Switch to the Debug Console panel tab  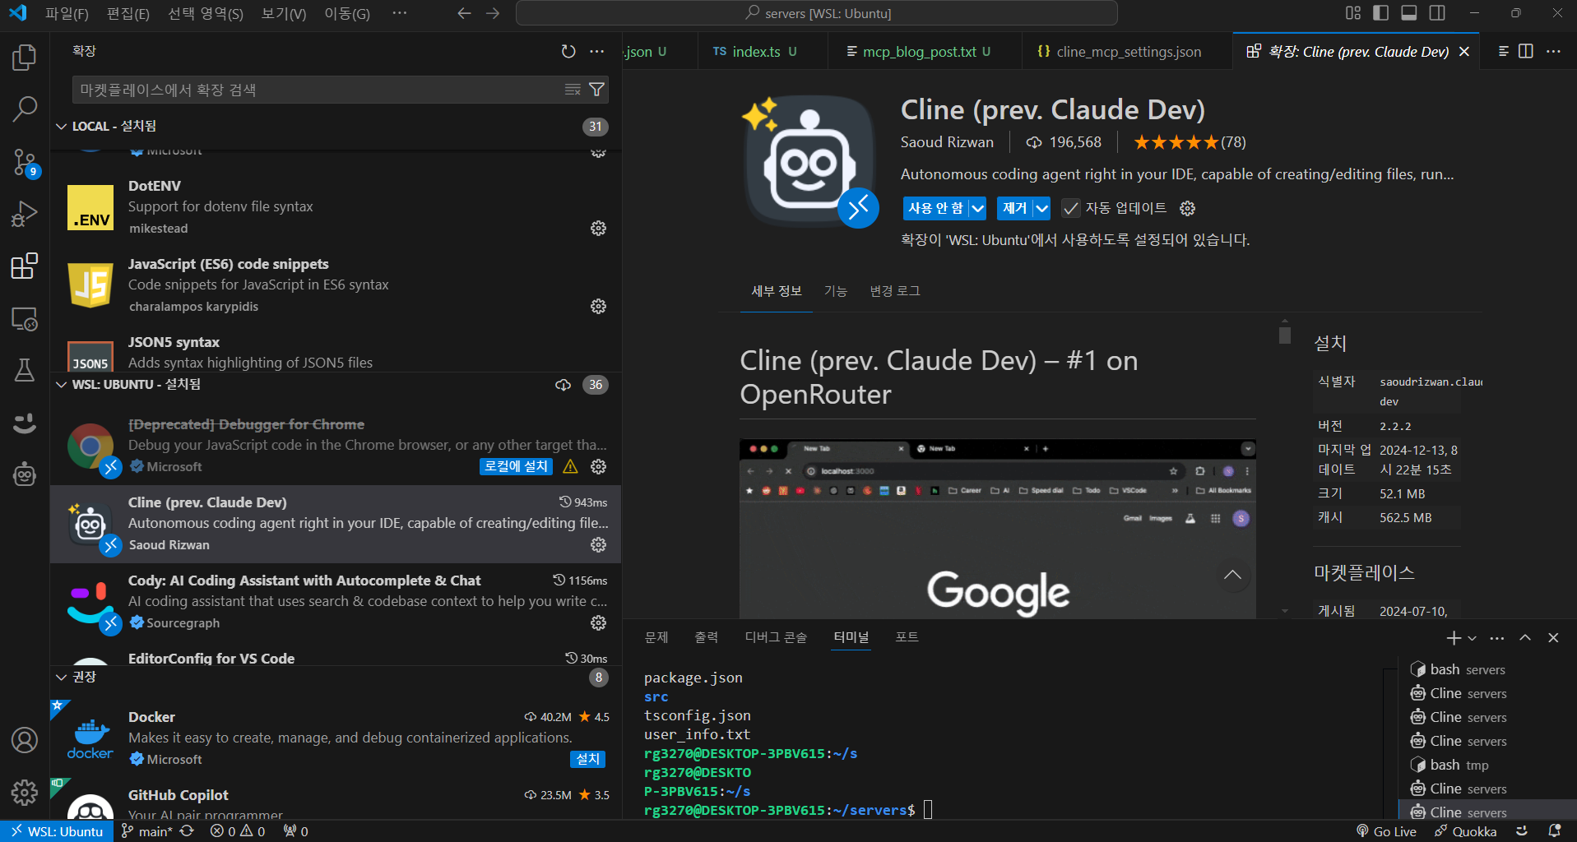coord(776,637)
